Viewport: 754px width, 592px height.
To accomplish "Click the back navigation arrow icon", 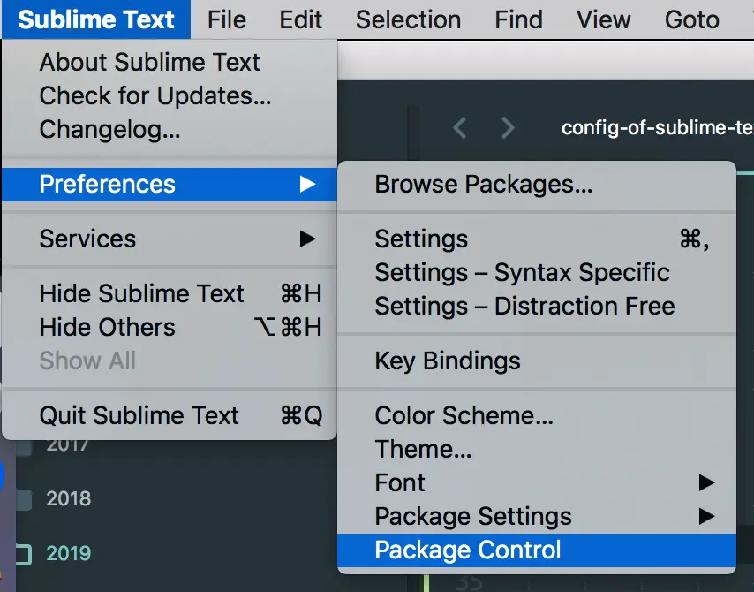I will point(460,128).
